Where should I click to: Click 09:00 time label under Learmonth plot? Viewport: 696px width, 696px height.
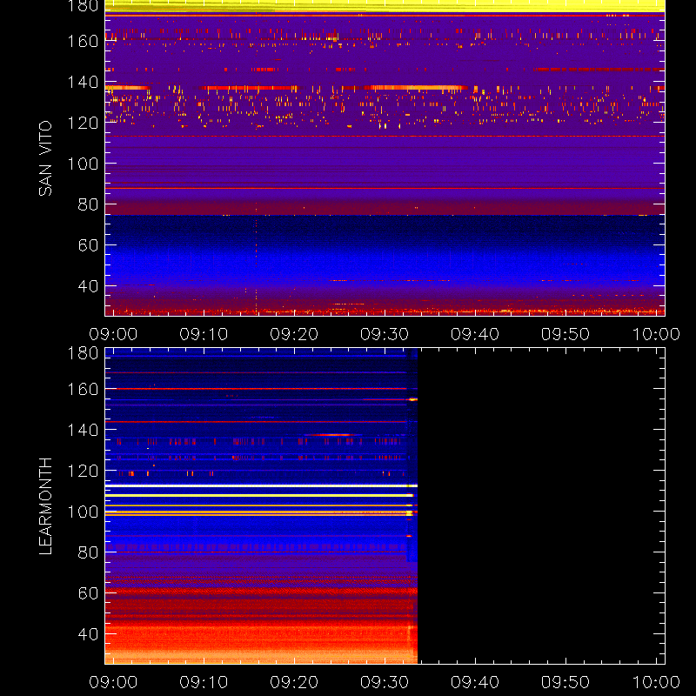[113, 682]
